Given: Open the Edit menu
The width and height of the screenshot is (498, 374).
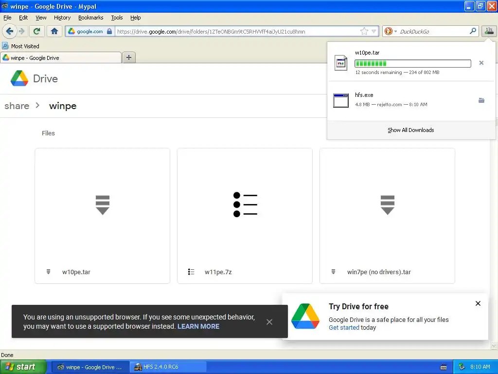Looking at the screenshot, I should coord(23,18).
